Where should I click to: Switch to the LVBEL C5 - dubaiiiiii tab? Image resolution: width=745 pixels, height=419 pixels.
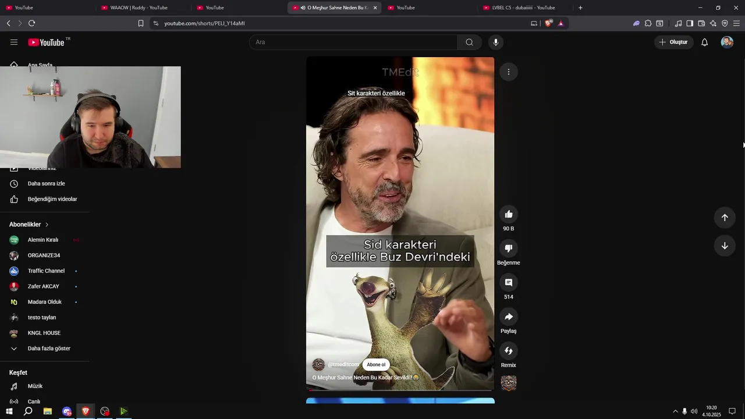pyautogui.click(x=524, y=8)
